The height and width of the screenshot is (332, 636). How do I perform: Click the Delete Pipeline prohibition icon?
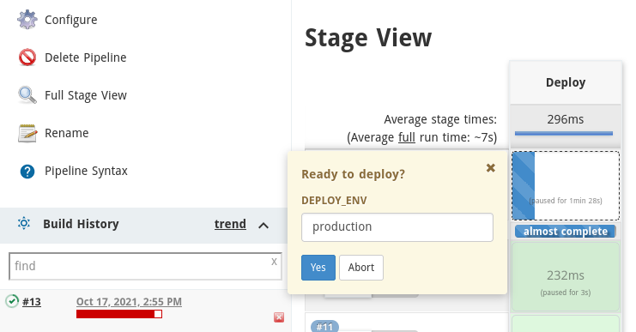pos(27,57)
